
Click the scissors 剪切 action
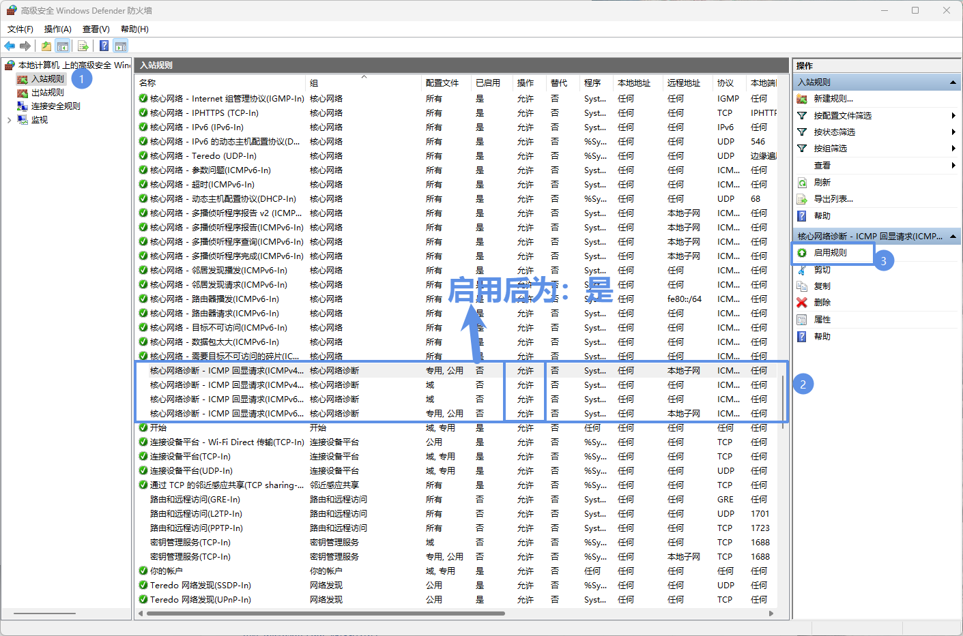coord(822,270)
